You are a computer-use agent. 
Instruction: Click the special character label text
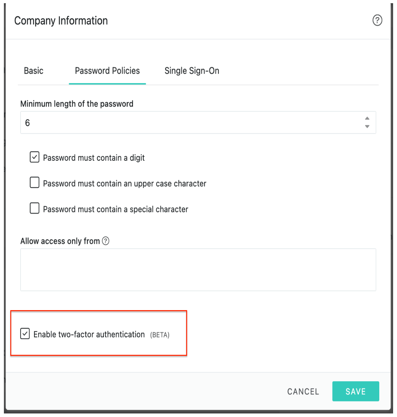pyautogui.click(x=116, y=209)
